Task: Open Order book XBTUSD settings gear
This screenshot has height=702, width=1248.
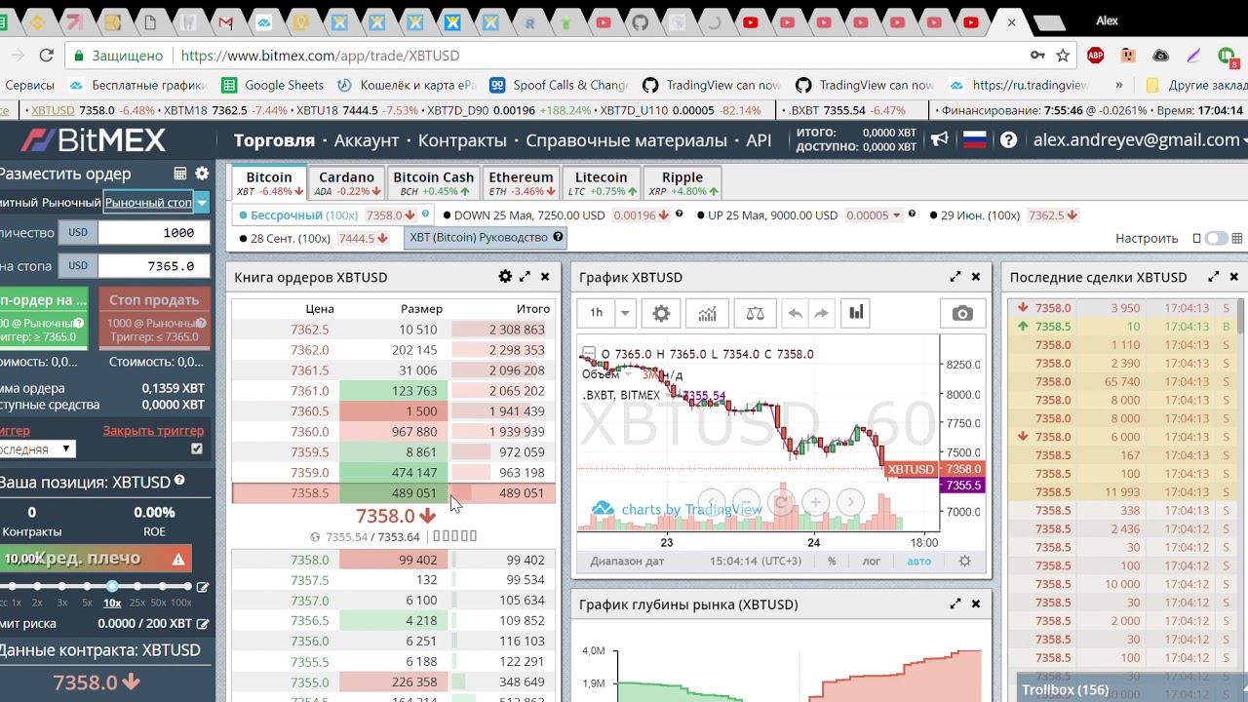Action: 505,277
